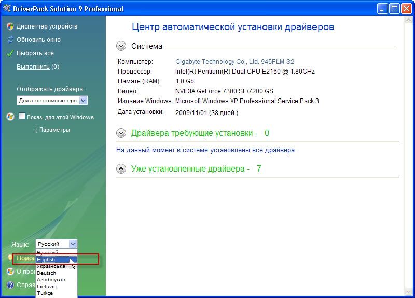
Task: Click the Система section heading text
Action: tap(147, 46)
